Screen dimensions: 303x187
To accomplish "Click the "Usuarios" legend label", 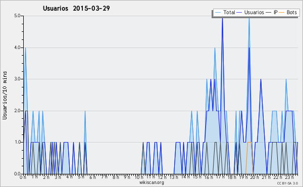I will [254, 12].
